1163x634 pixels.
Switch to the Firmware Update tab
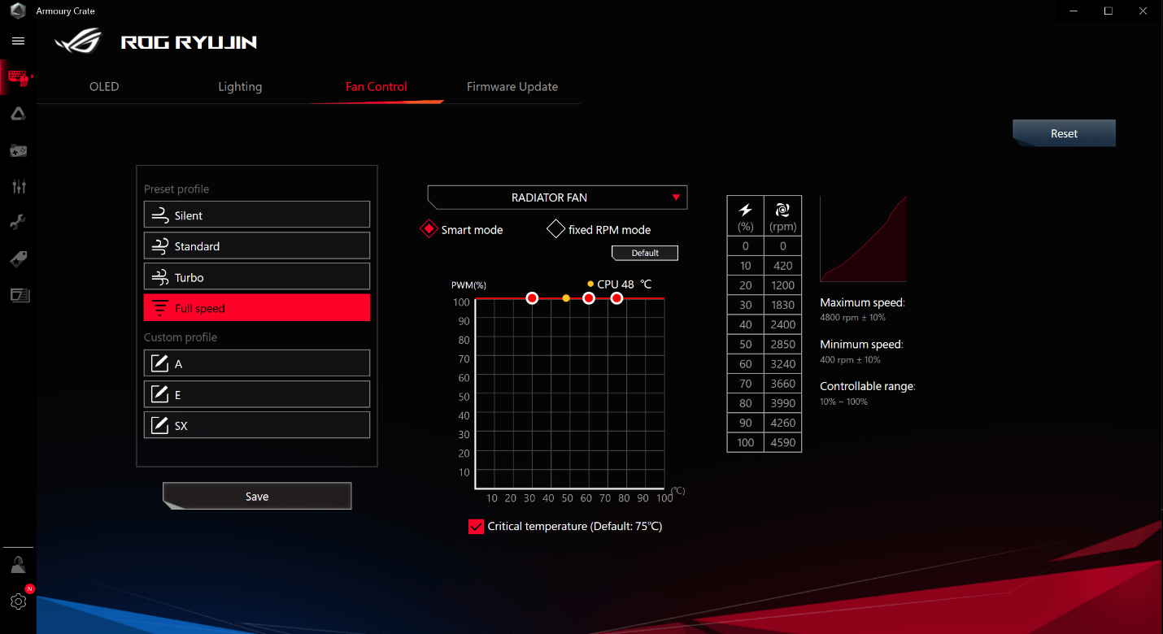[x=512, y=86]
